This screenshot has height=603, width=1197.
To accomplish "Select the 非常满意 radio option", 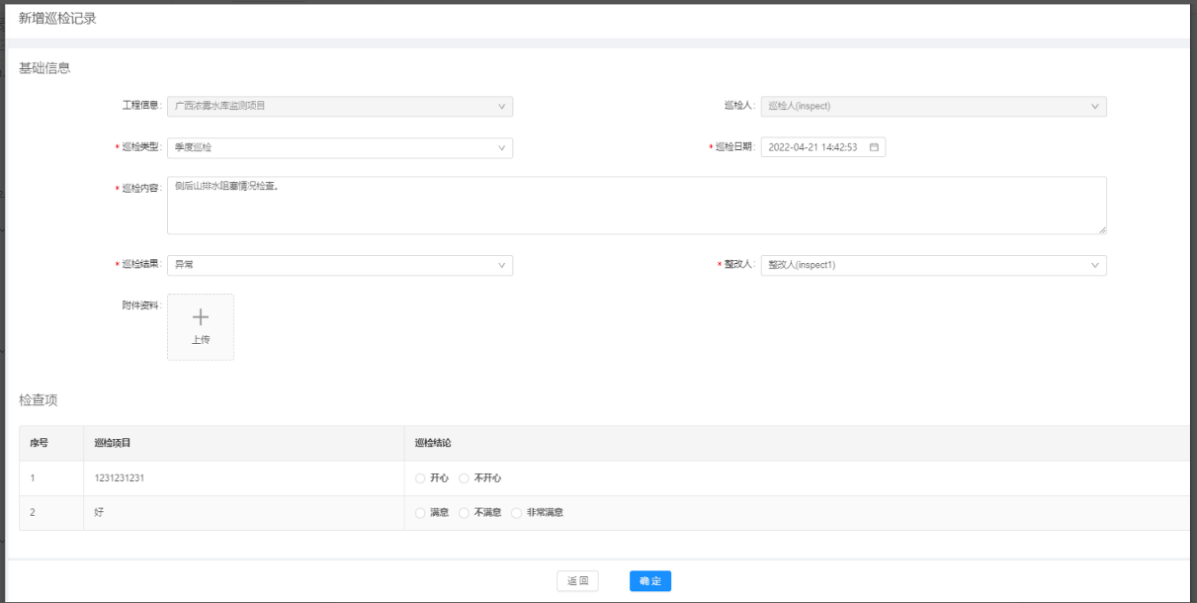I will coord(516,513).
